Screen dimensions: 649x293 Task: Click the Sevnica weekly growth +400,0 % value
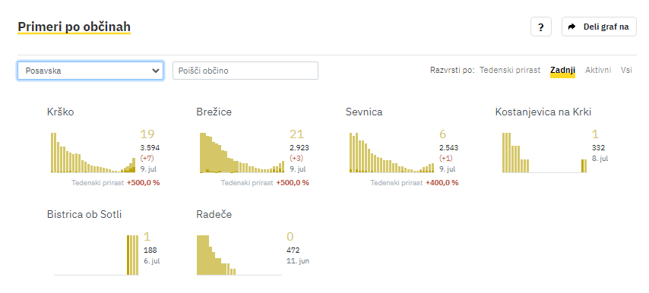[442, 183]
